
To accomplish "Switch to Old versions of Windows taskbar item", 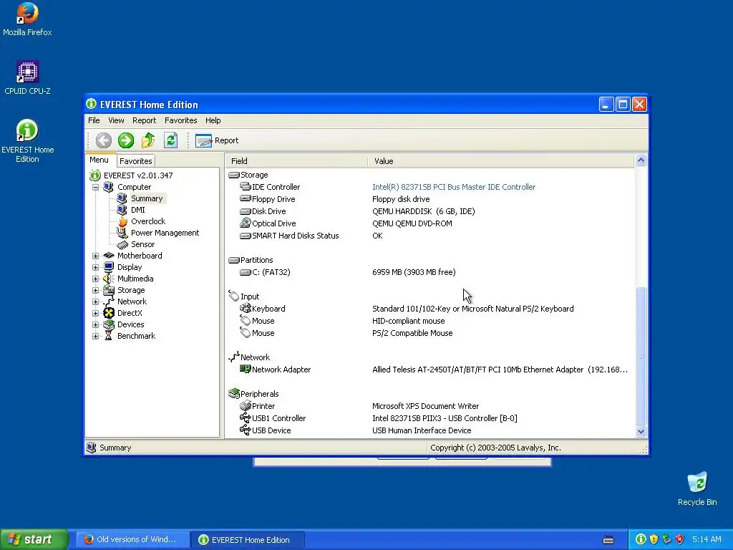I will (132, 539).
